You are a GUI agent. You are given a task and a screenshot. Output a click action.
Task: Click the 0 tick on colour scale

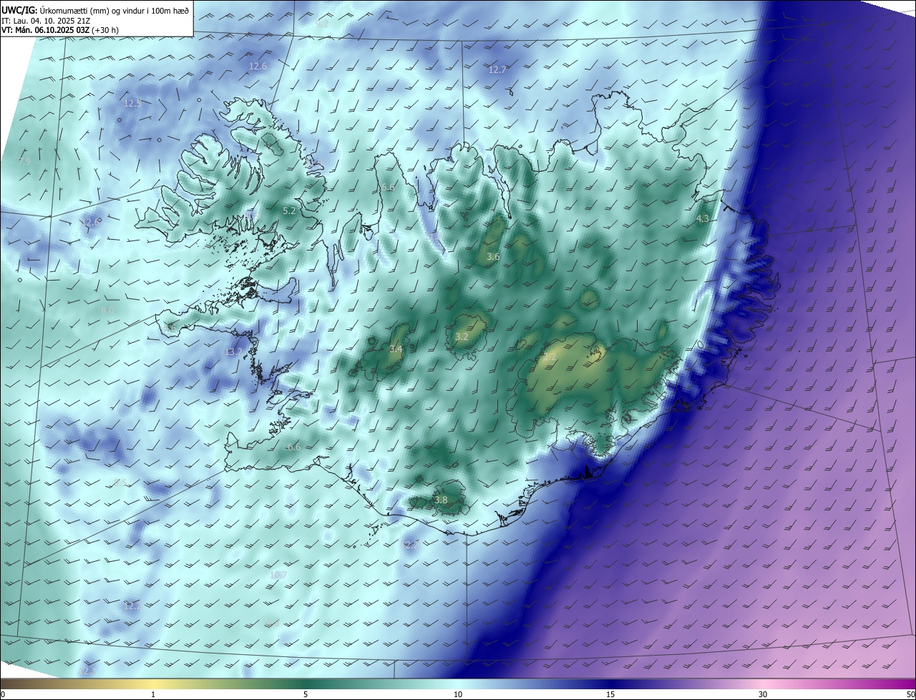pos(2,694)
